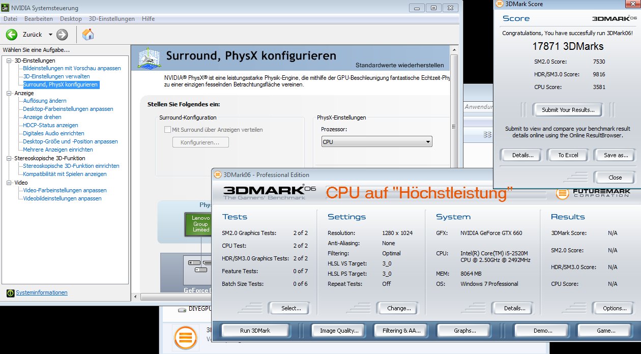Open Mehrere Anzeigen einrichten

(x=58, y=150)
